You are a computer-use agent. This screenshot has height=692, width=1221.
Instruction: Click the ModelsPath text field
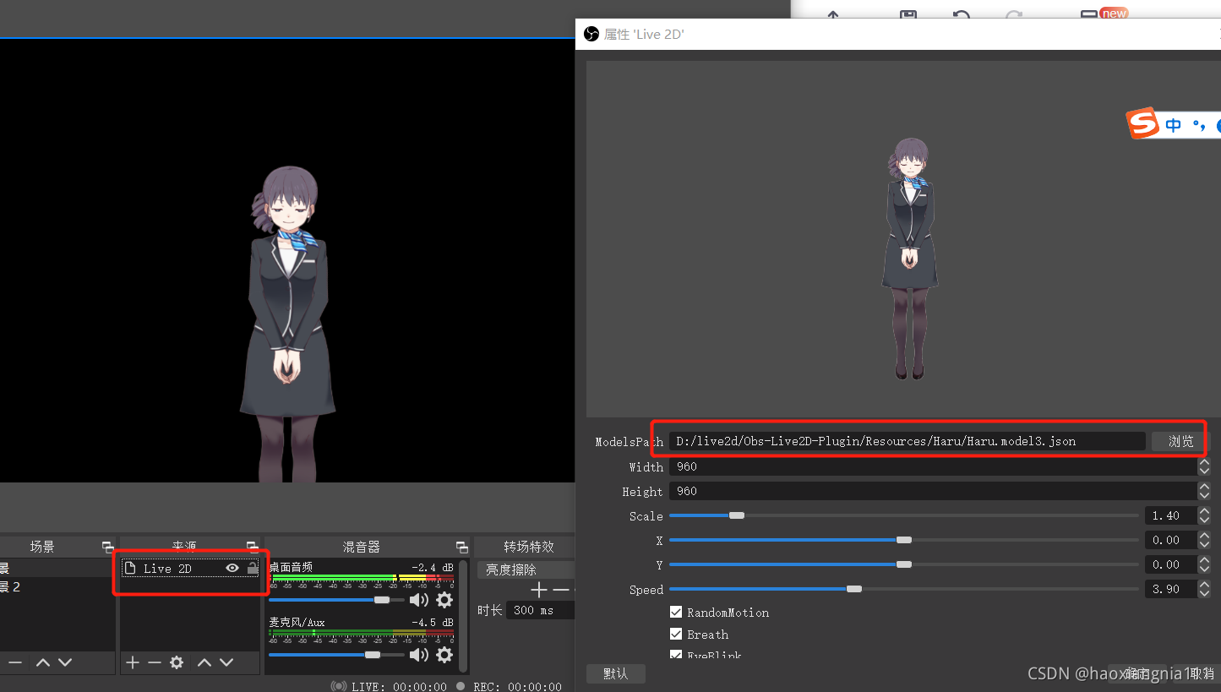(908, 441)
